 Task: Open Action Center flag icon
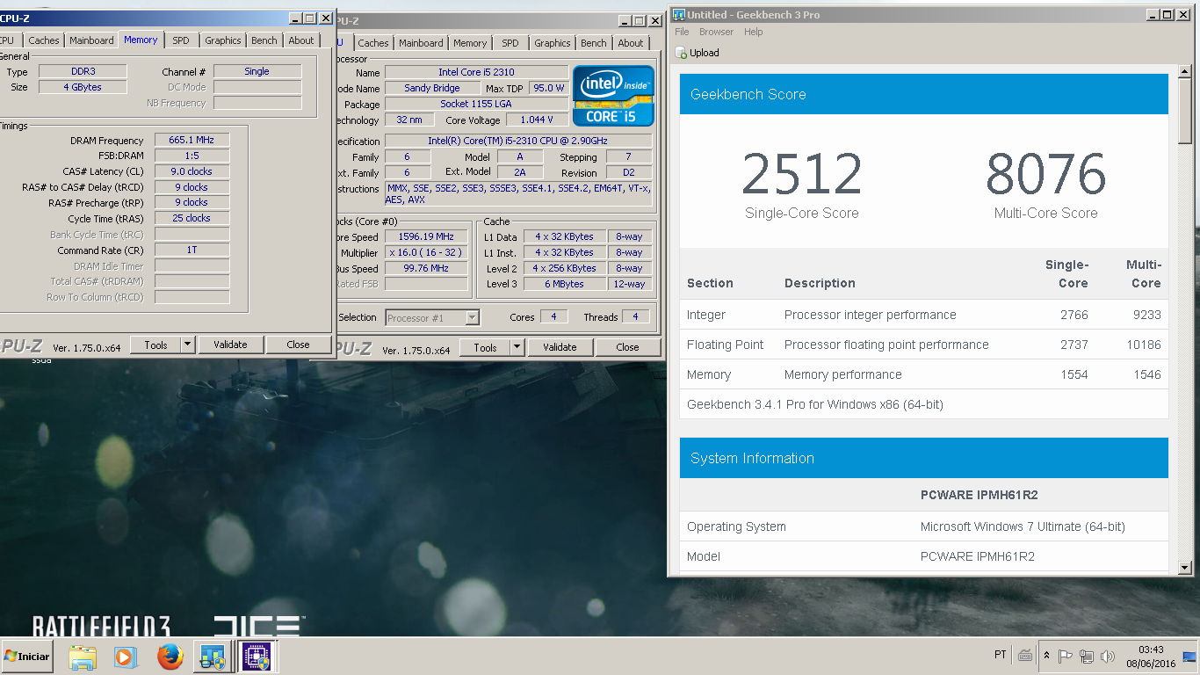click(x=1066, y=656)
